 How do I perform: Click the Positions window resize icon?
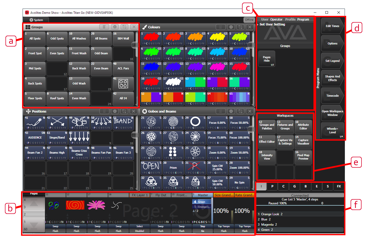coord(124,111)
